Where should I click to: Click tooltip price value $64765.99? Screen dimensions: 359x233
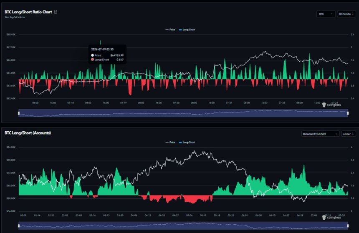click(x=117, y=55)
